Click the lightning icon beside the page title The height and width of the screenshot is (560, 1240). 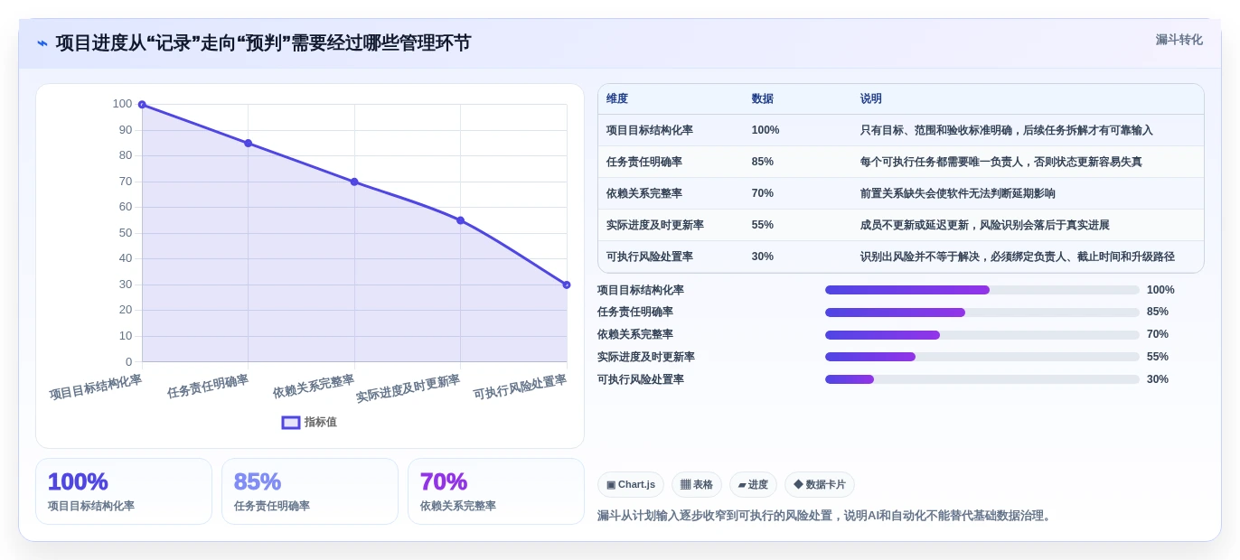[x=42, y=43]
